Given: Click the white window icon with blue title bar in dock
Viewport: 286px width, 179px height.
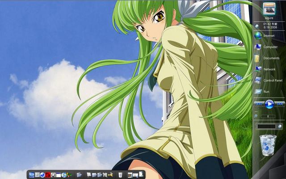Looking at the screenshot, I should (x=59, y=175).
